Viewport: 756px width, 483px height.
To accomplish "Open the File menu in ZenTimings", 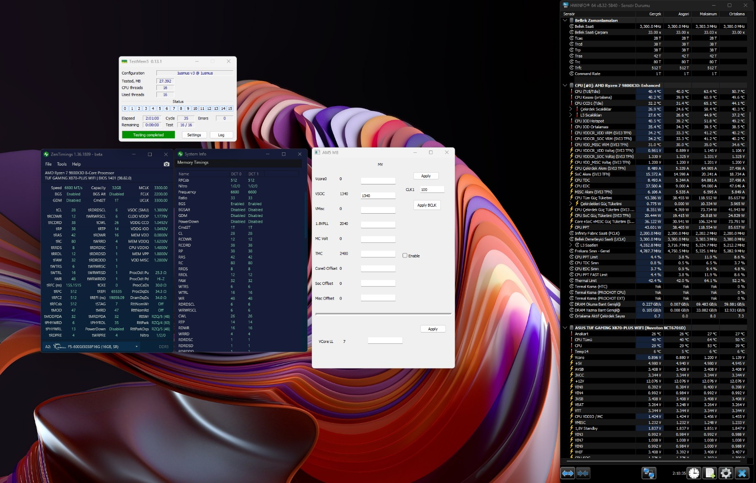I will tap(48, 164).
